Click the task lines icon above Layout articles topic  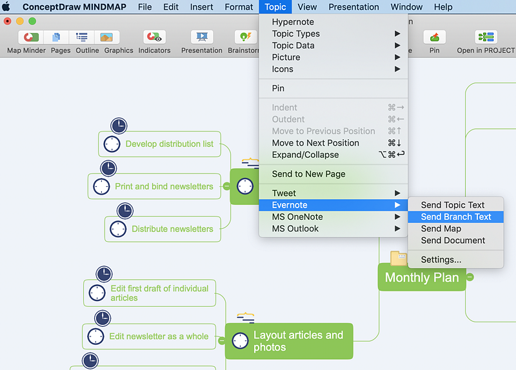click(246, 318)
